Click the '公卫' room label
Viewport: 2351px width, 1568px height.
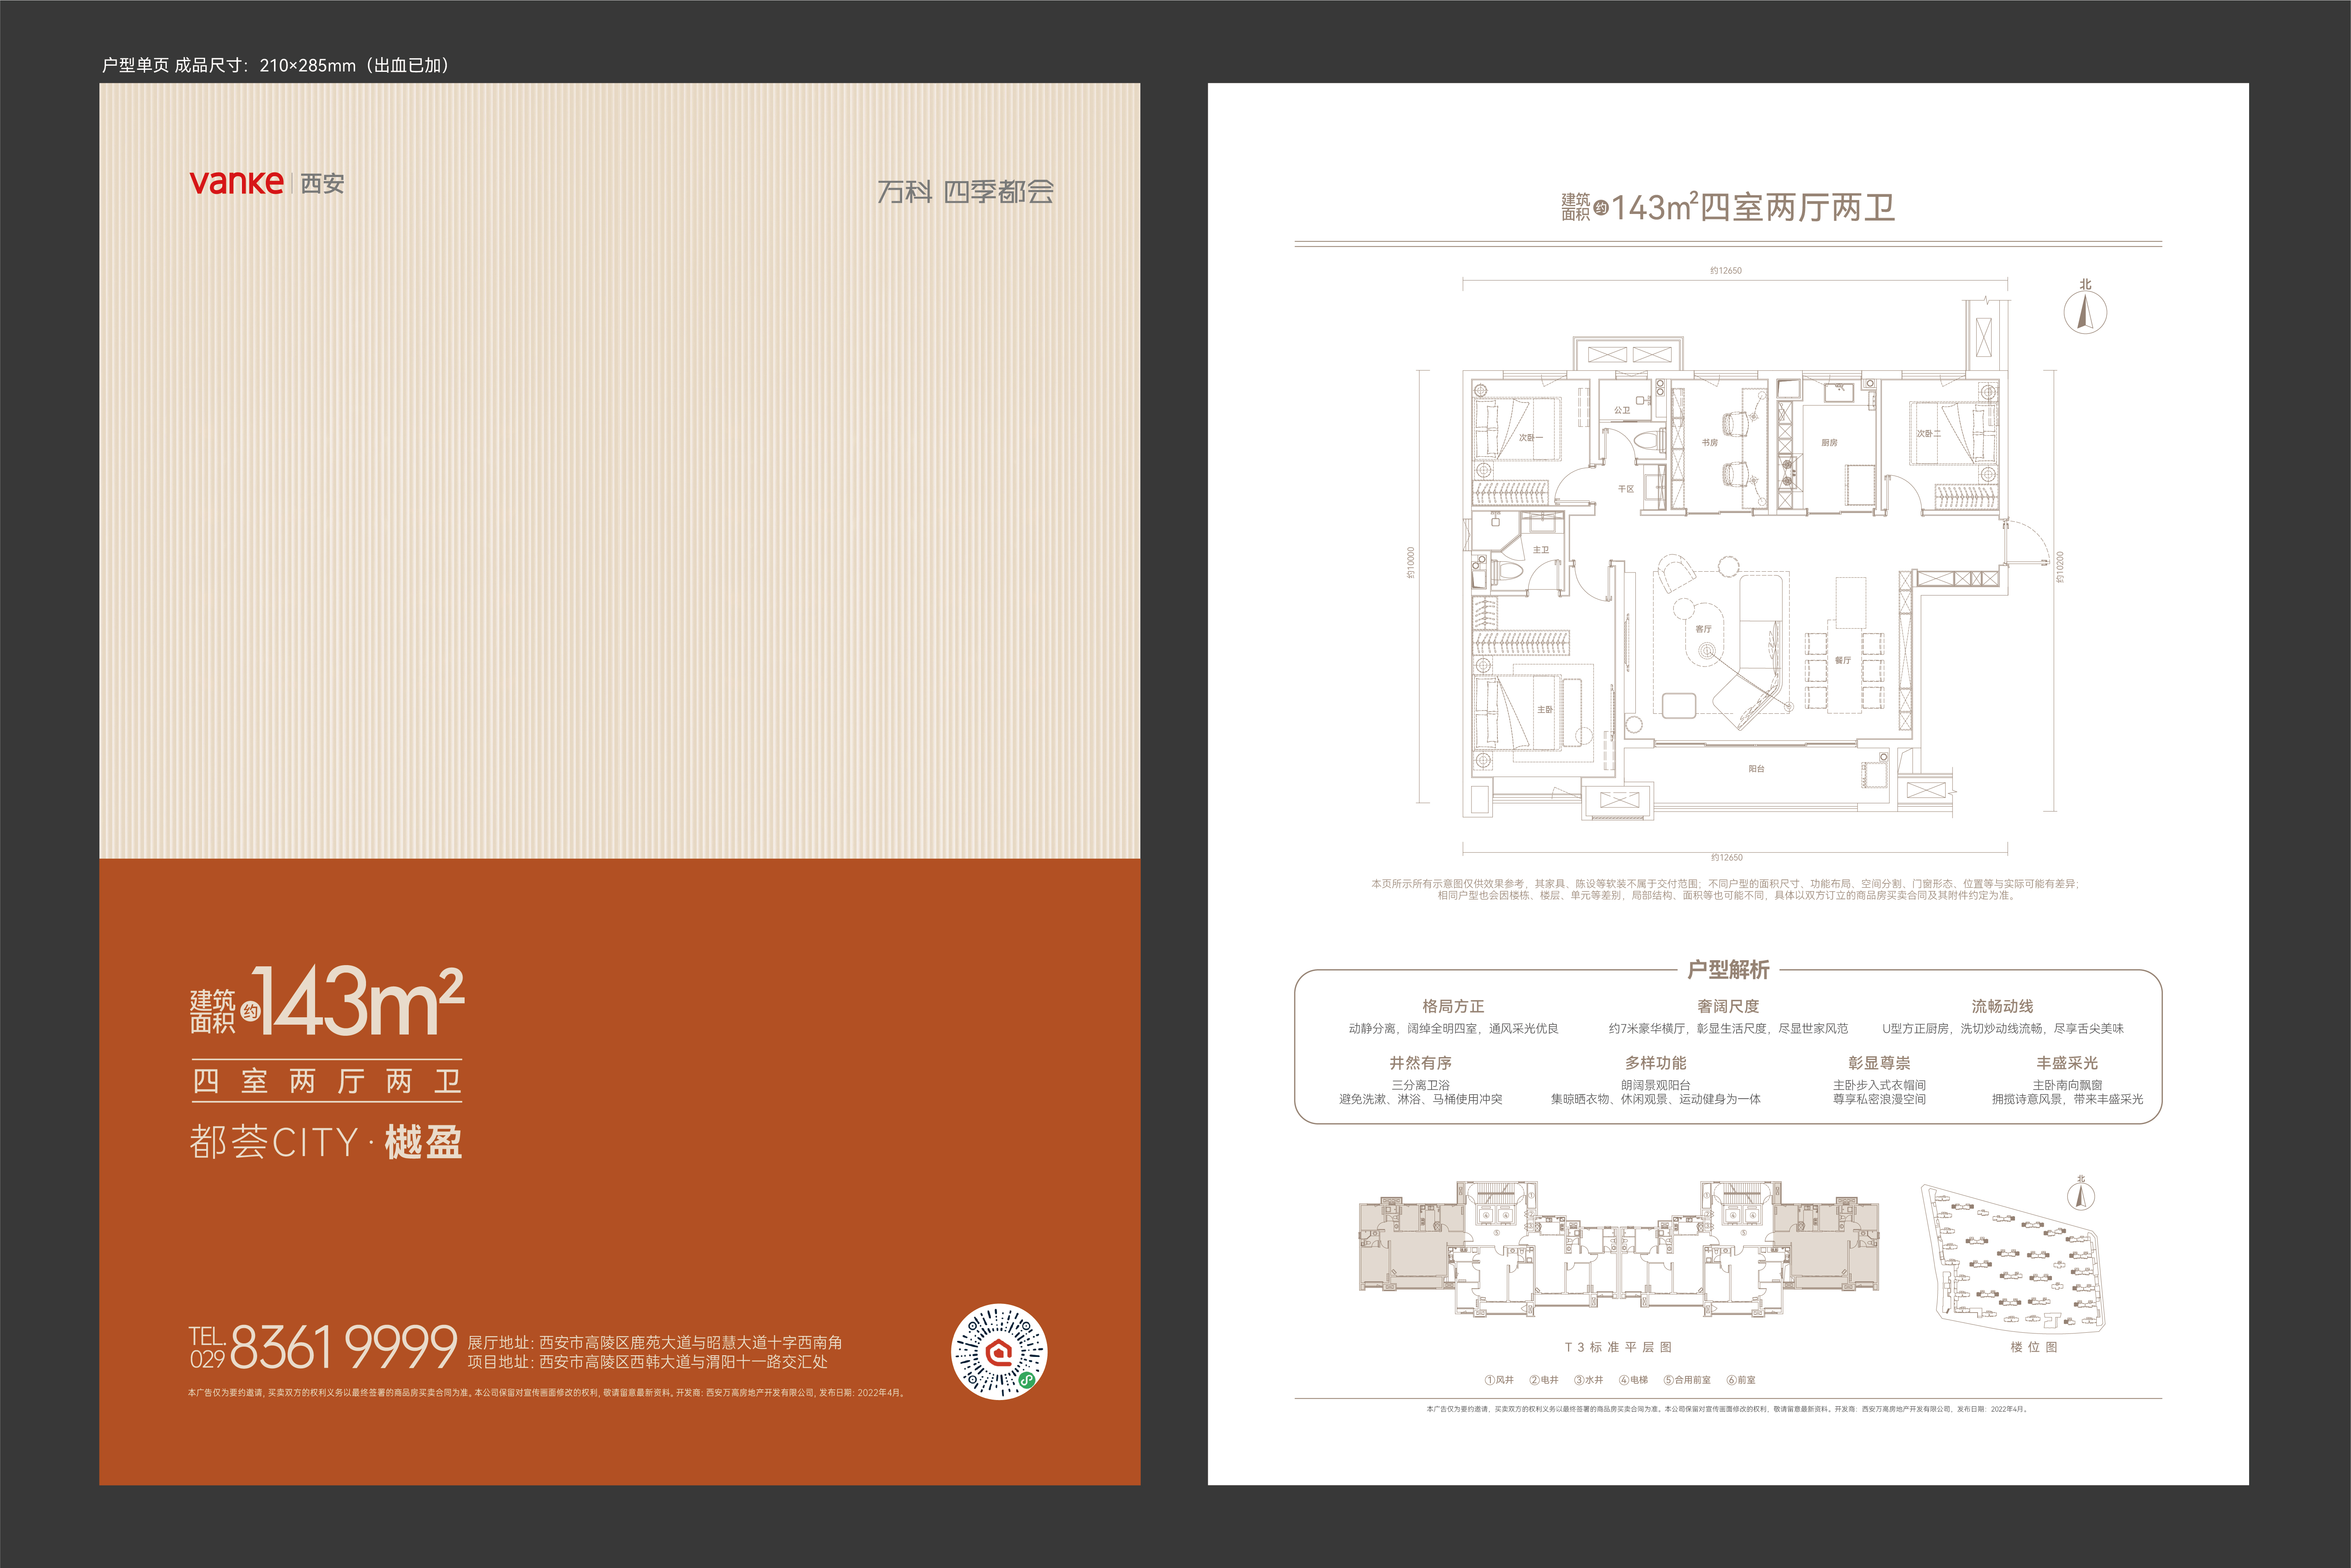[x=1622, y=410]
